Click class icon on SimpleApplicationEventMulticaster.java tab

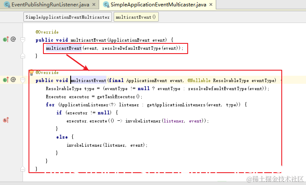tap(106, 5)
